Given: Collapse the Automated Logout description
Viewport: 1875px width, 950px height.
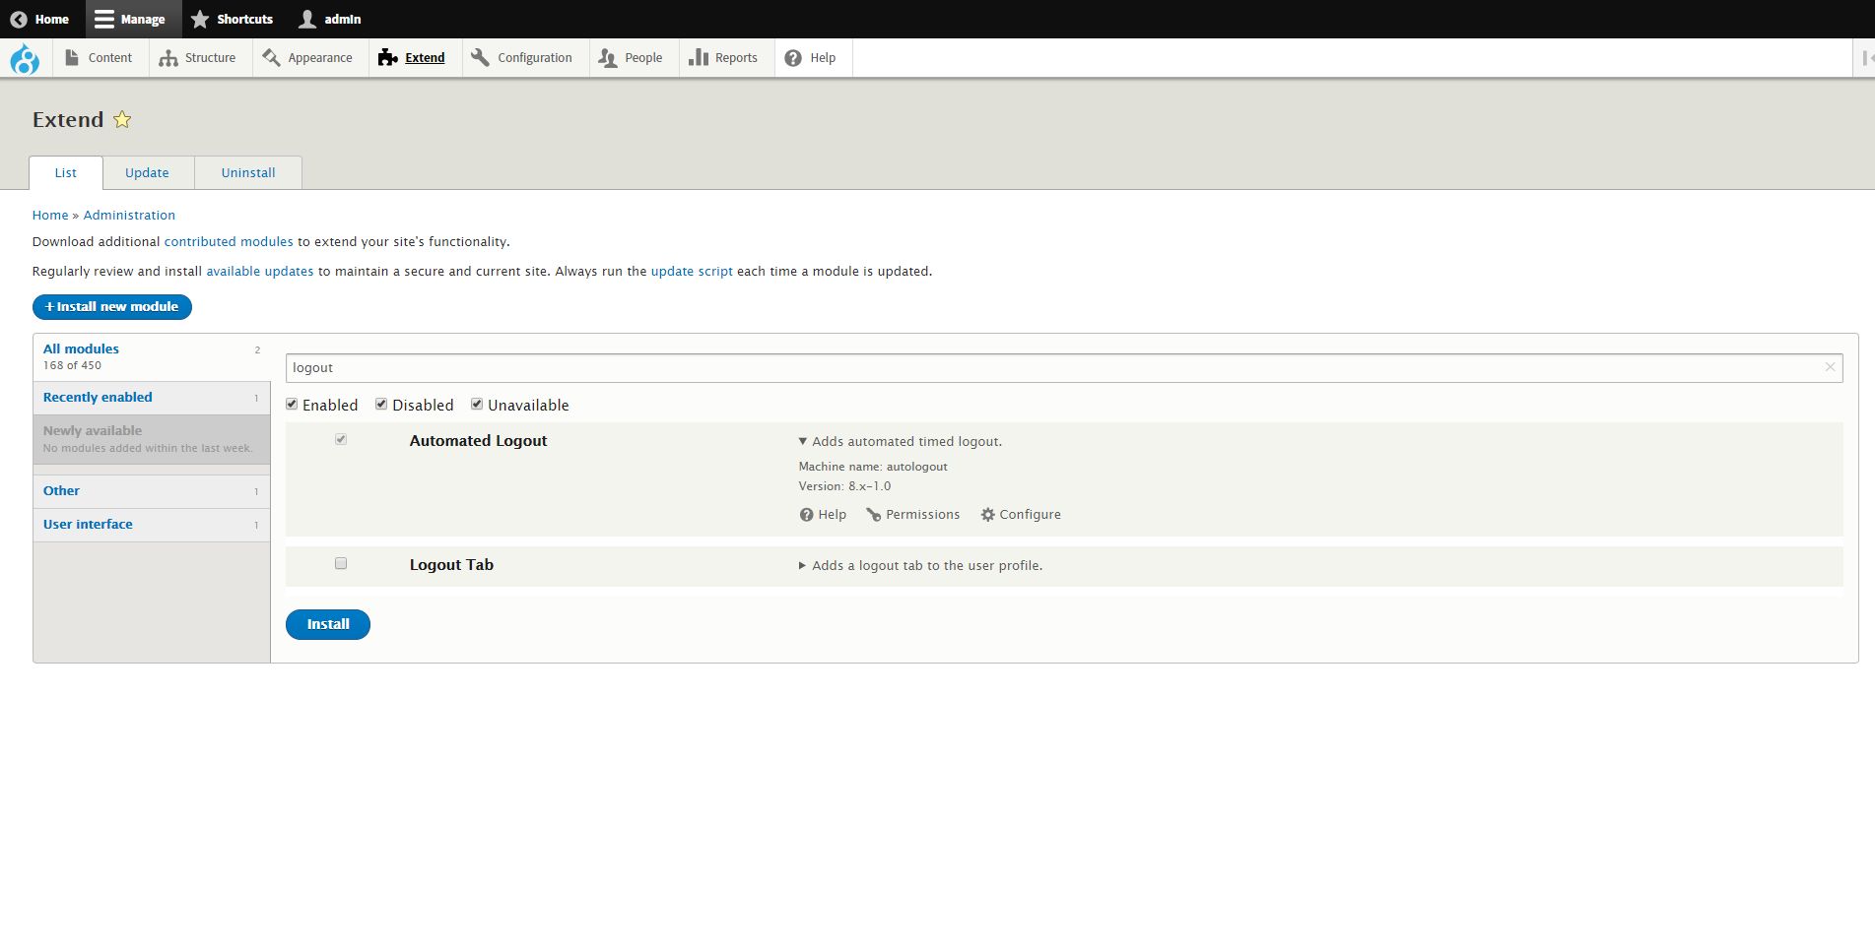Looking at the screenshot, I should tap(803, 442).
